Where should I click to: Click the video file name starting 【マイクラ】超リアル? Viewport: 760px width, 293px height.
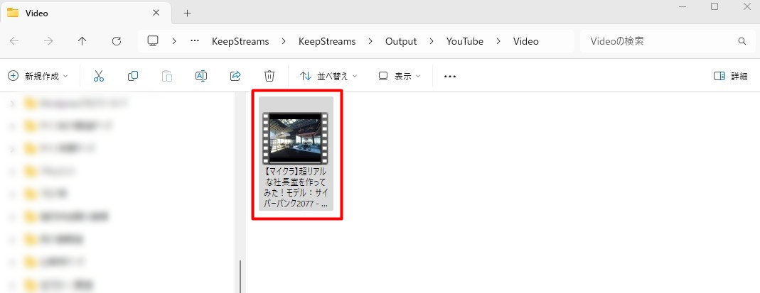click(296, 187)
